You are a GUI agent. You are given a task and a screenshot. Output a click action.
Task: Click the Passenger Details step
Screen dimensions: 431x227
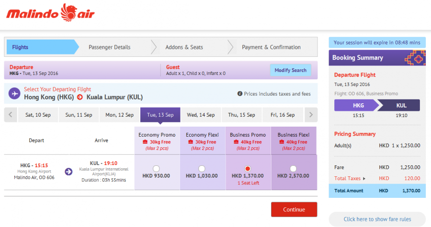109,47
